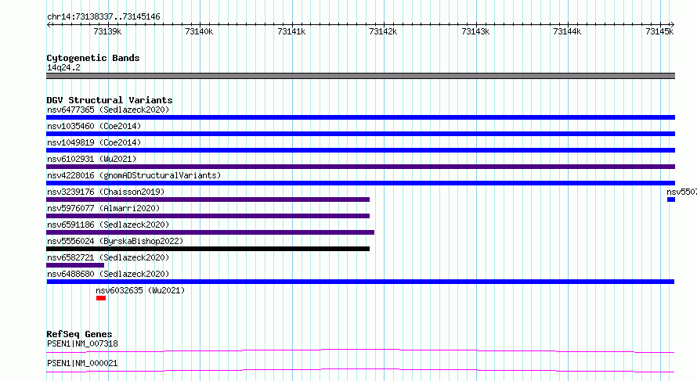Select the purple bar for nsv3239176

(208, 199)
